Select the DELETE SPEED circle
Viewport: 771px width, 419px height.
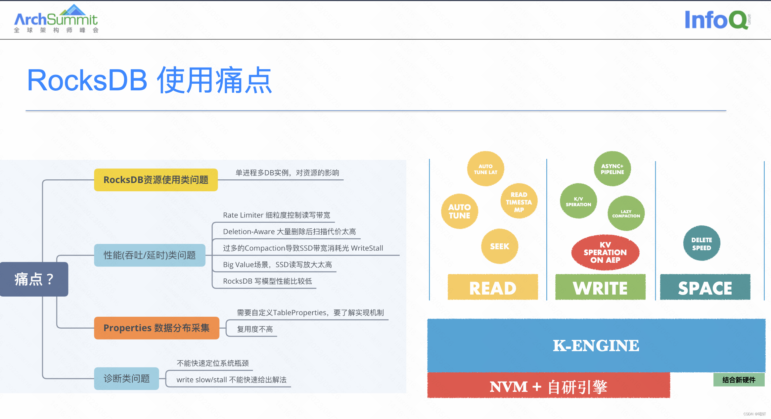pos(702,243)
